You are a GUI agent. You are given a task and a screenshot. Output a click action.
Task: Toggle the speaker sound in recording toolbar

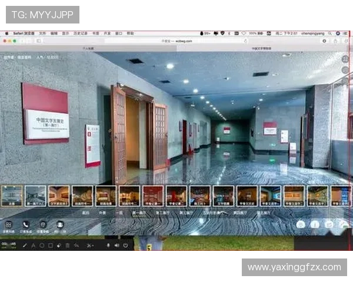[x=116, y=245]
